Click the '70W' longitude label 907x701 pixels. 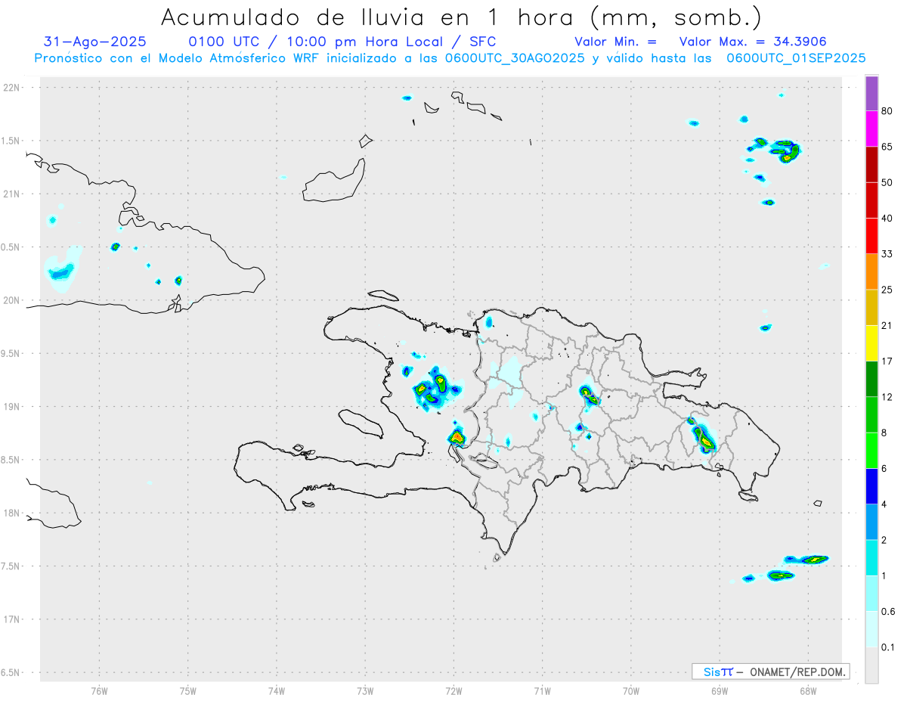[x=631, y=691]
